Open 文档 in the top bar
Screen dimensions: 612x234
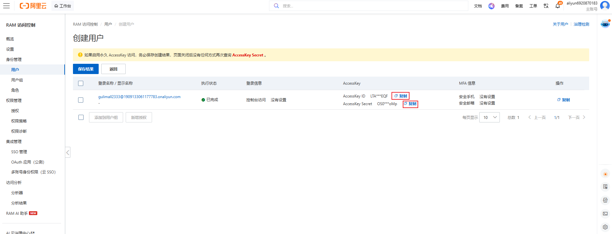click(x=478, y=6)
